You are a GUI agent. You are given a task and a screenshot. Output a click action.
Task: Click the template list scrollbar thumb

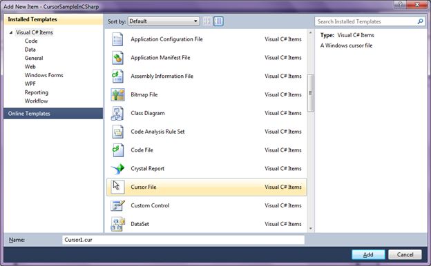(311, 93)
